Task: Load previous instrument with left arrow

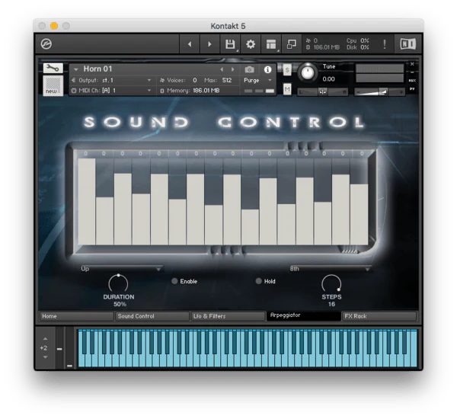Action: point(222,69)
